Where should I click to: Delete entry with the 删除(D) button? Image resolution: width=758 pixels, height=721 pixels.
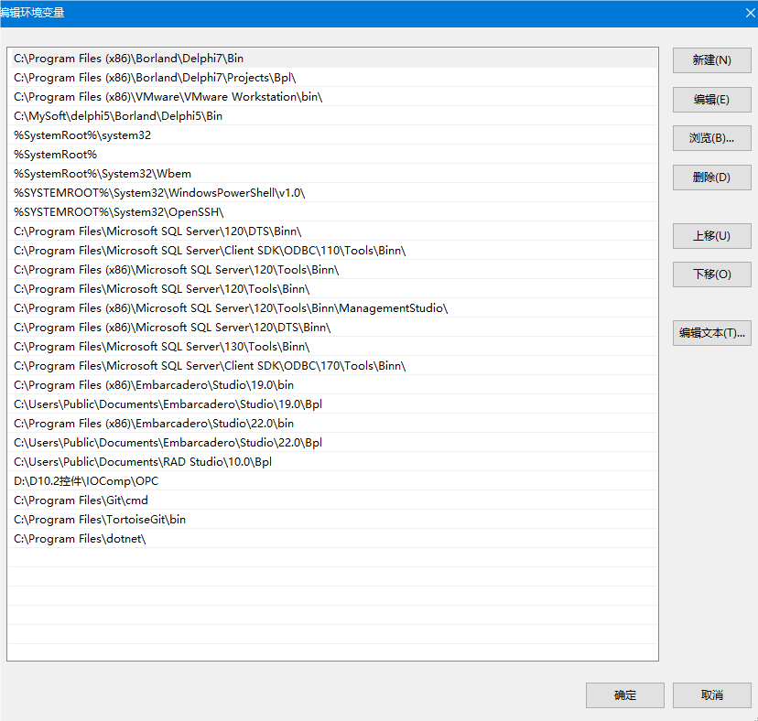pyautogui.click(x=711, y=178)
